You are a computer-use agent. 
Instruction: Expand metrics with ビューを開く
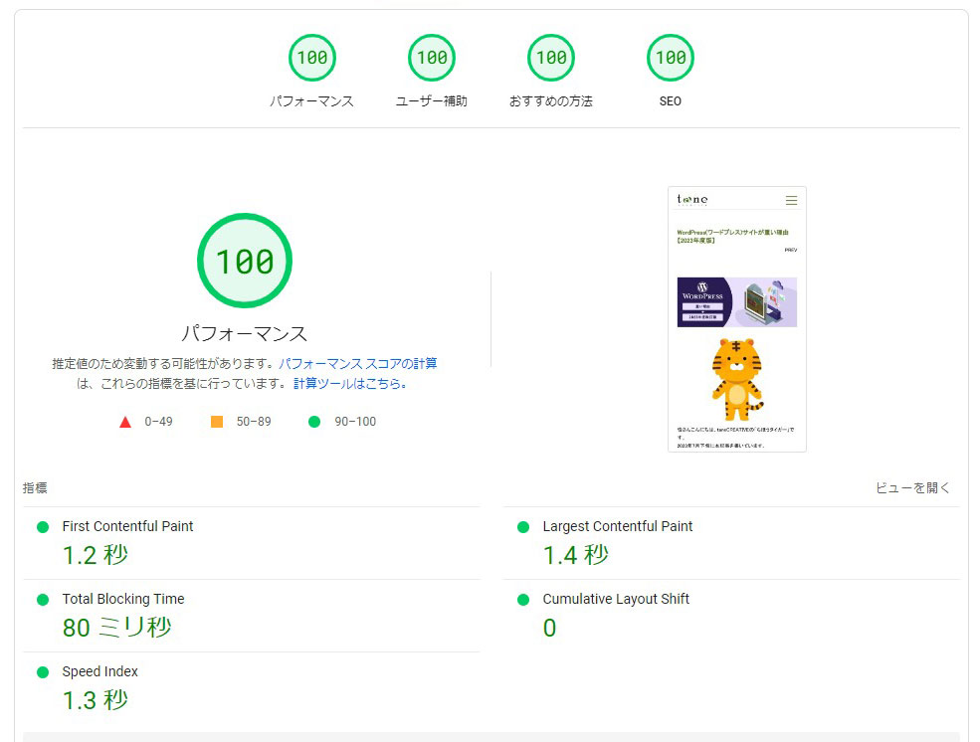coord(912,488)
